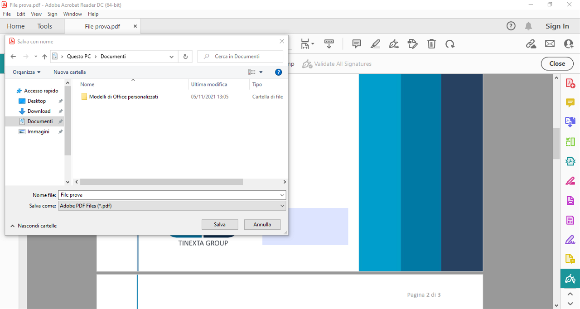Screen dimensions: 580x309
Task: Open the Organizza dropdown menu
Action: [x=27, y=72]
